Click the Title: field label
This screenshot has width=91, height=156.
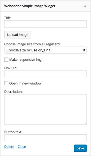click(8, 18)
